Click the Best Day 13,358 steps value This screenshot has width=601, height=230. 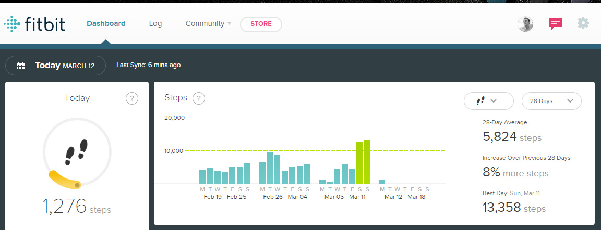(x=514, y=208)
